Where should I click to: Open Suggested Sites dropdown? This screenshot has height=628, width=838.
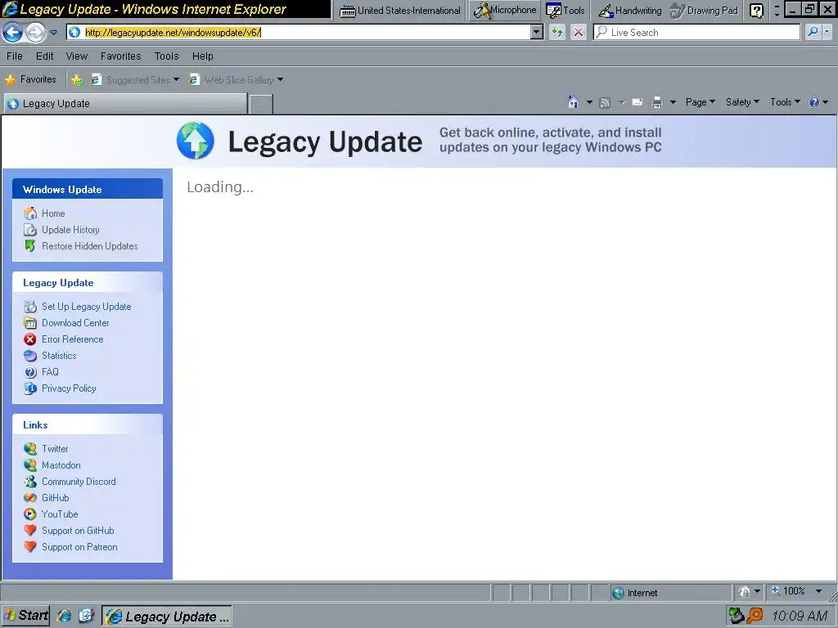coord(135,80)
